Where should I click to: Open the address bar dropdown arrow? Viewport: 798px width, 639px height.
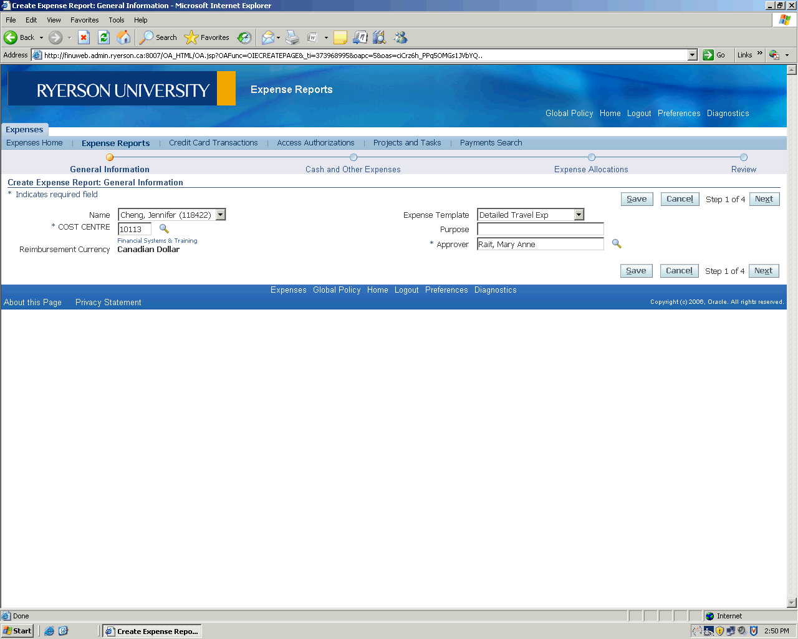[x=692, y=55]
